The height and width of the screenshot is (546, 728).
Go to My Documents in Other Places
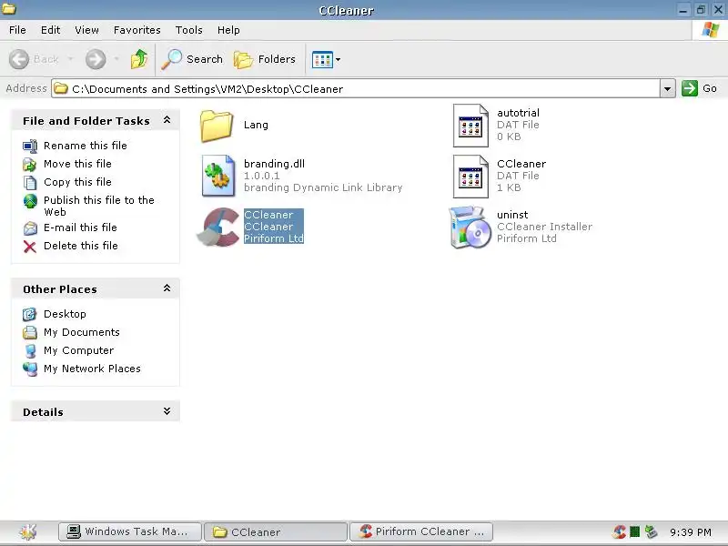tap(82, 332)
